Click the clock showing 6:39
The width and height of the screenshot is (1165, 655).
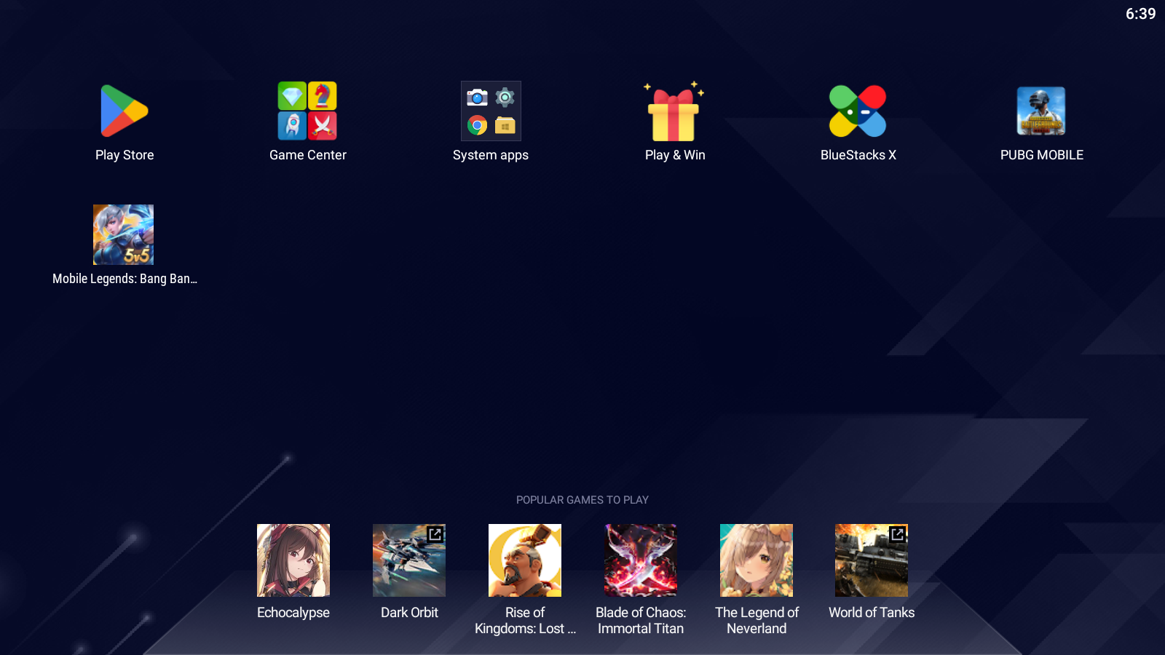[1140, 14]
